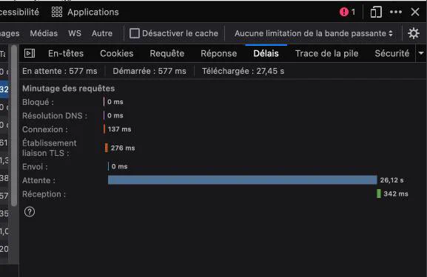Switch to the Cookies tab
427x277 pixels.
116,53
